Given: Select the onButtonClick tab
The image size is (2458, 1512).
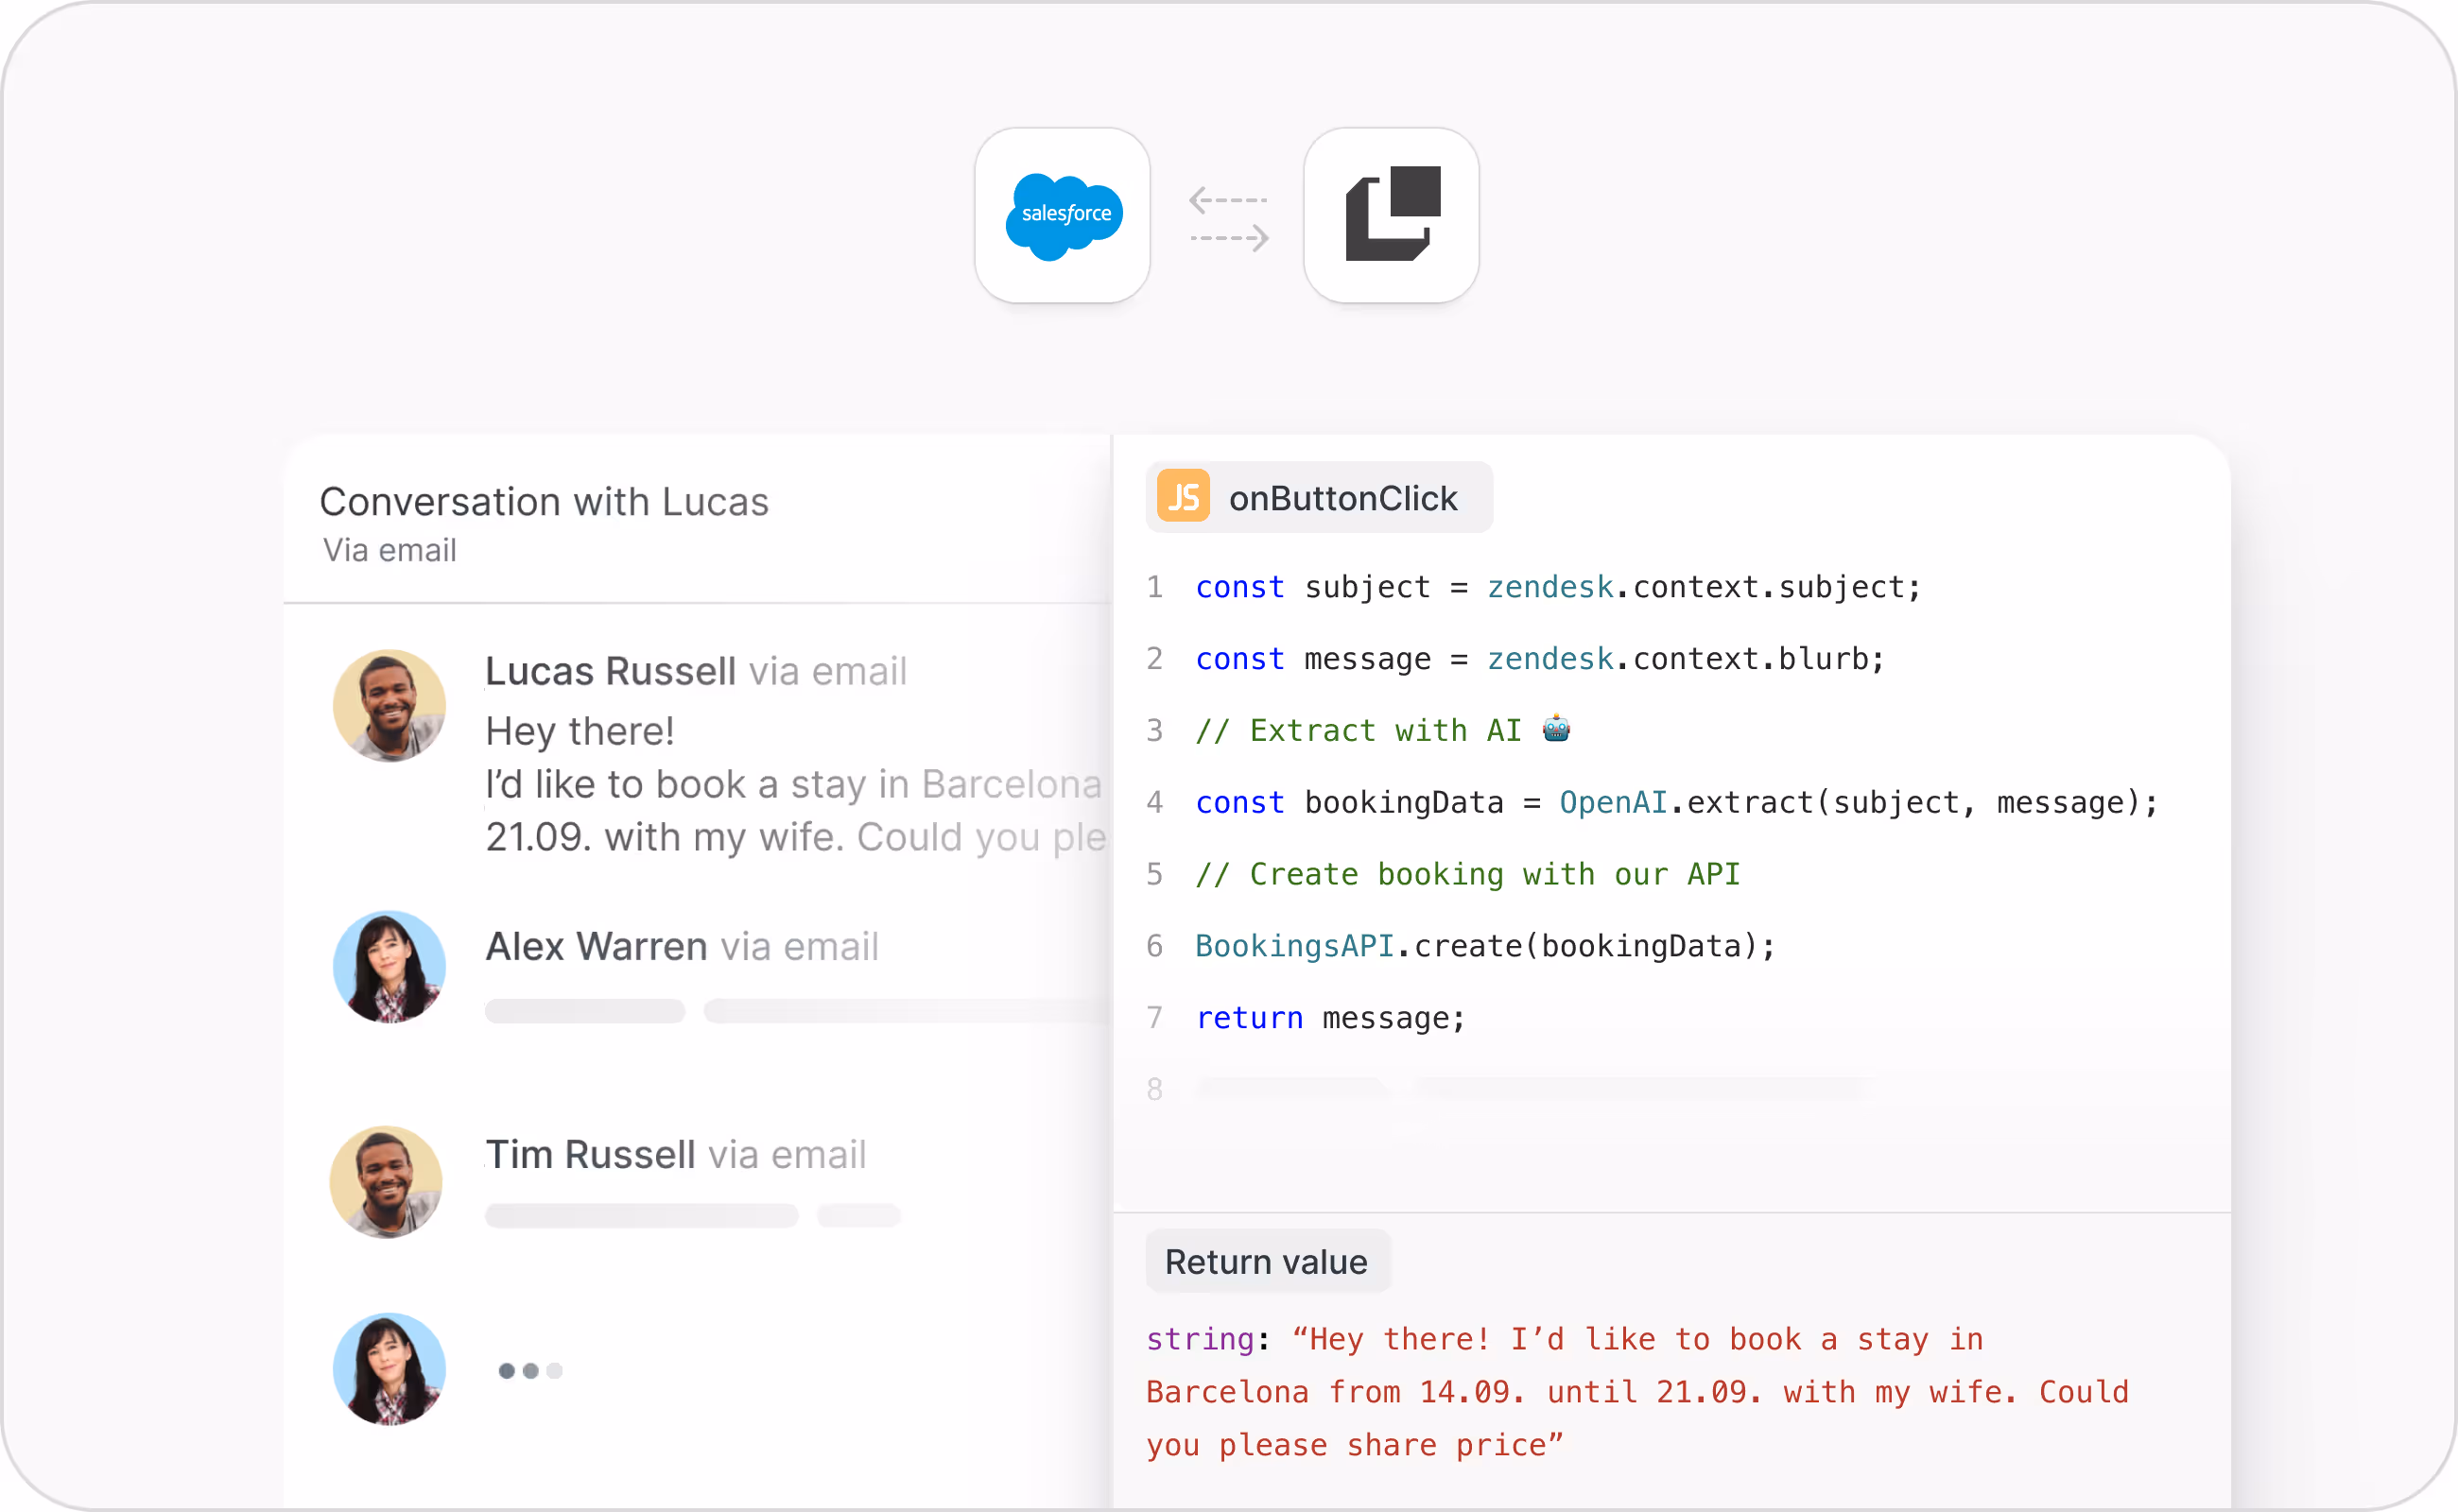Looking at the screenshot, I should click(x=1319, y=497).
